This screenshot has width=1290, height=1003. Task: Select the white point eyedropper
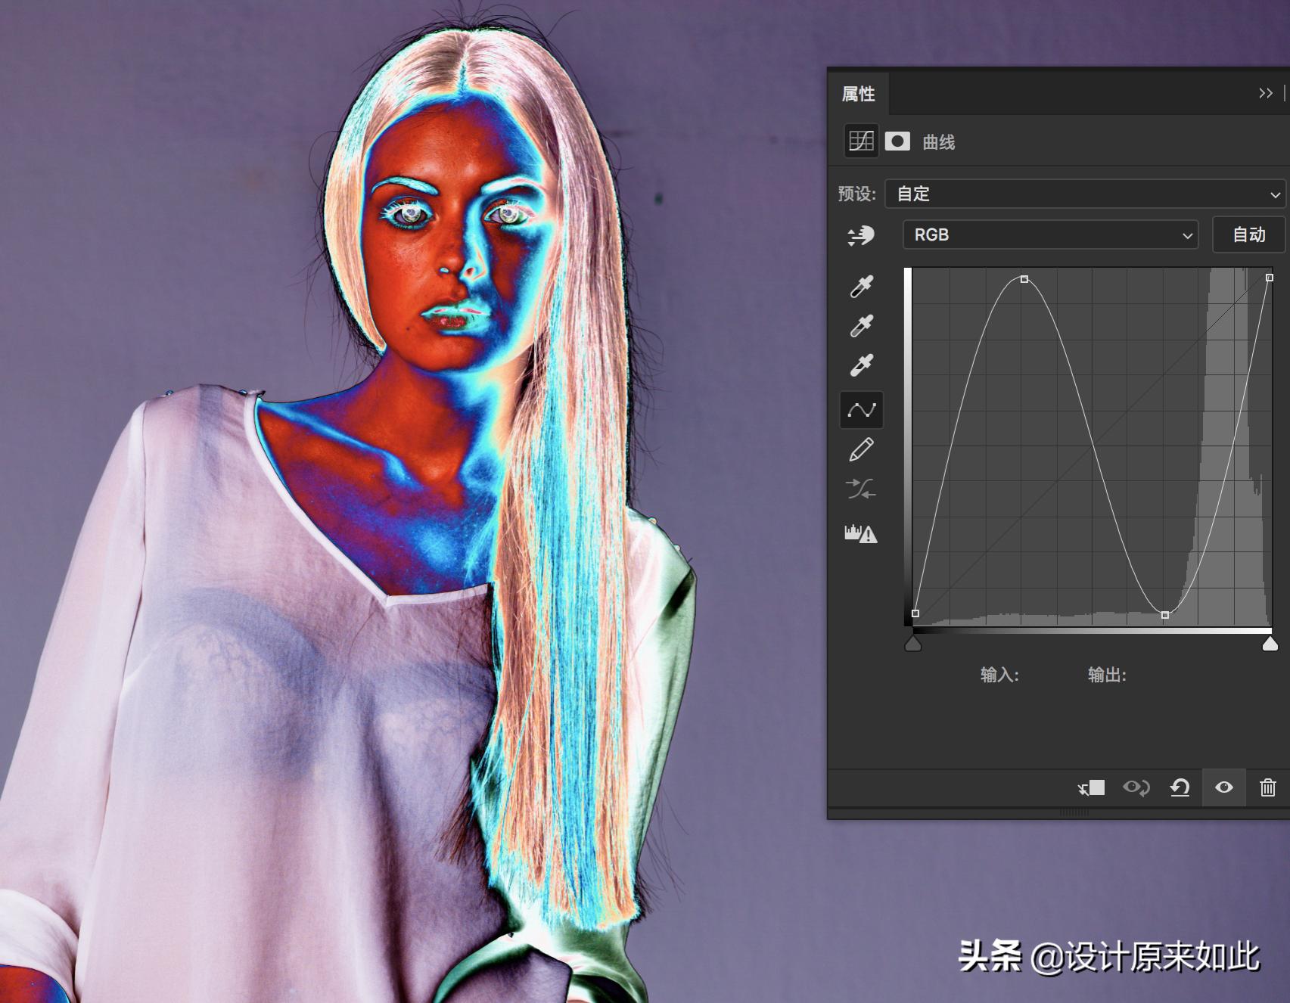tap(862, 365)
